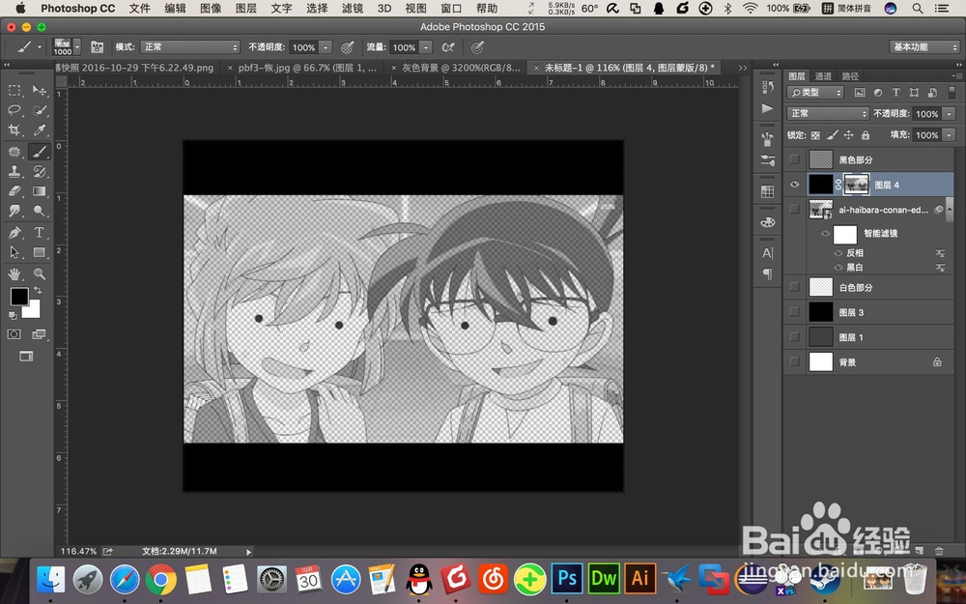The width and height of the screenshot is (966, 604).
Task: Select the Hand tool
Action: click(x=14, y=273)
